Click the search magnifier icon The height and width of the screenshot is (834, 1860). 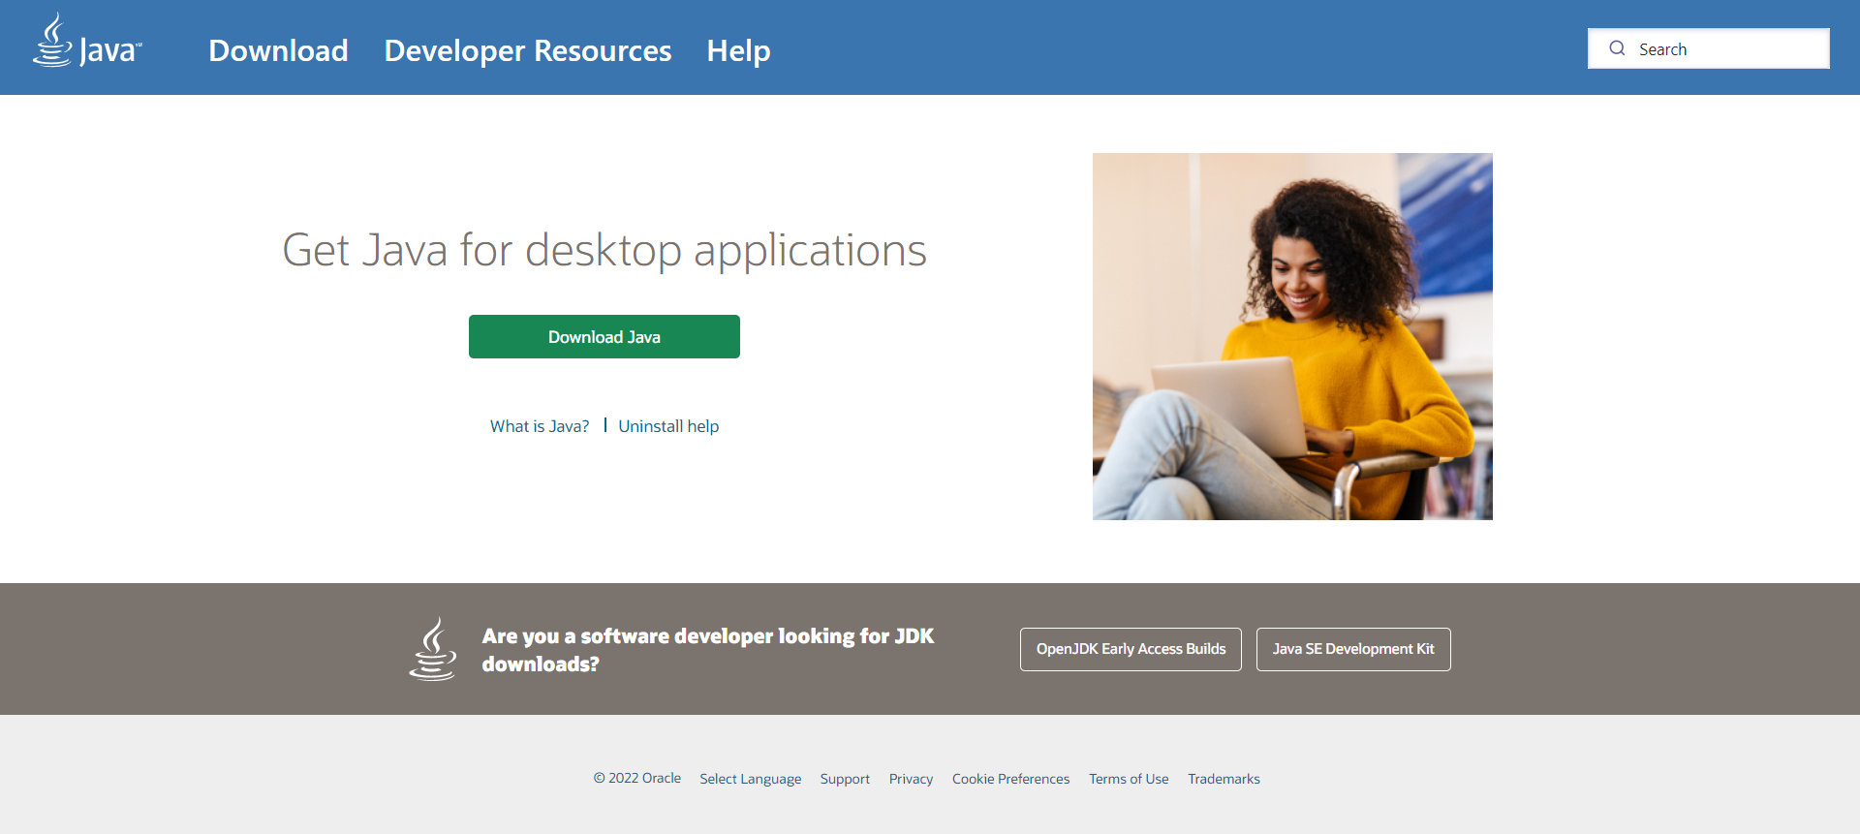point(1617,48)
